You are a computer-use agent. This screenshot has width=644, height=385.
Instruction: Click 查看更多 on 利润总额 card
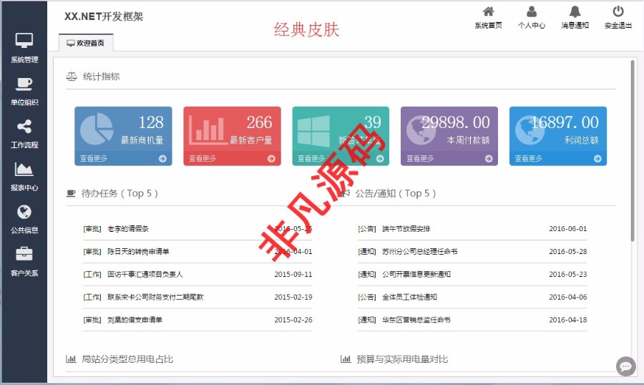point(529,159)
